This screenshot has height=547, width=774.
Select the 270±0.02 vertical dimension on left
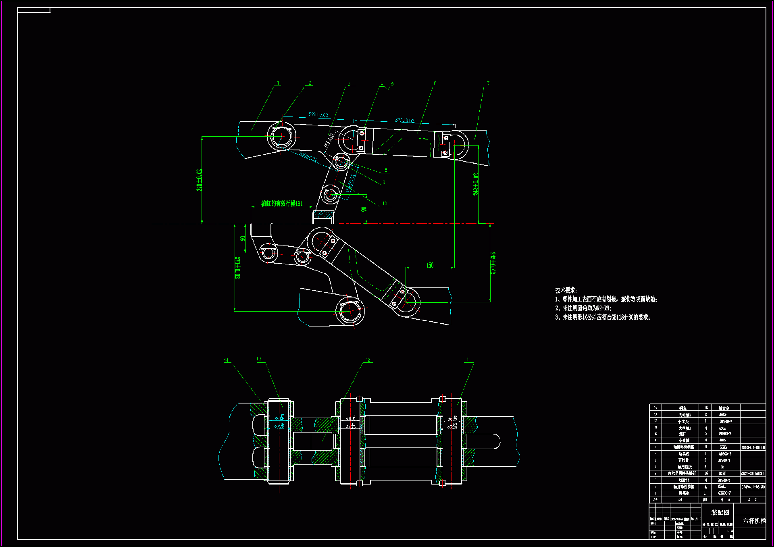(x=199, y=180)
